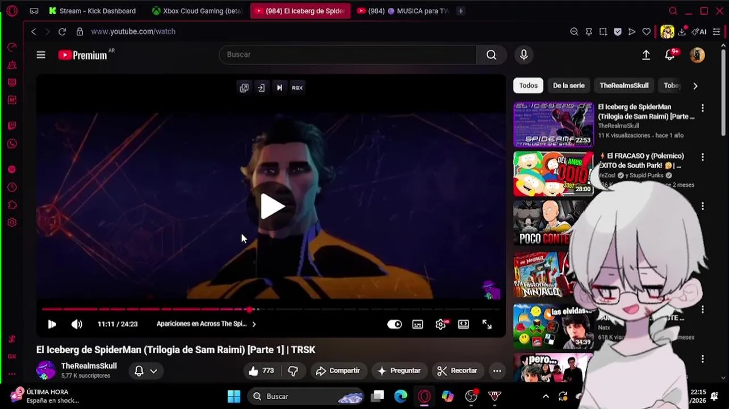
Task: Like the video with 773 likes
Action: click(261, 371)
